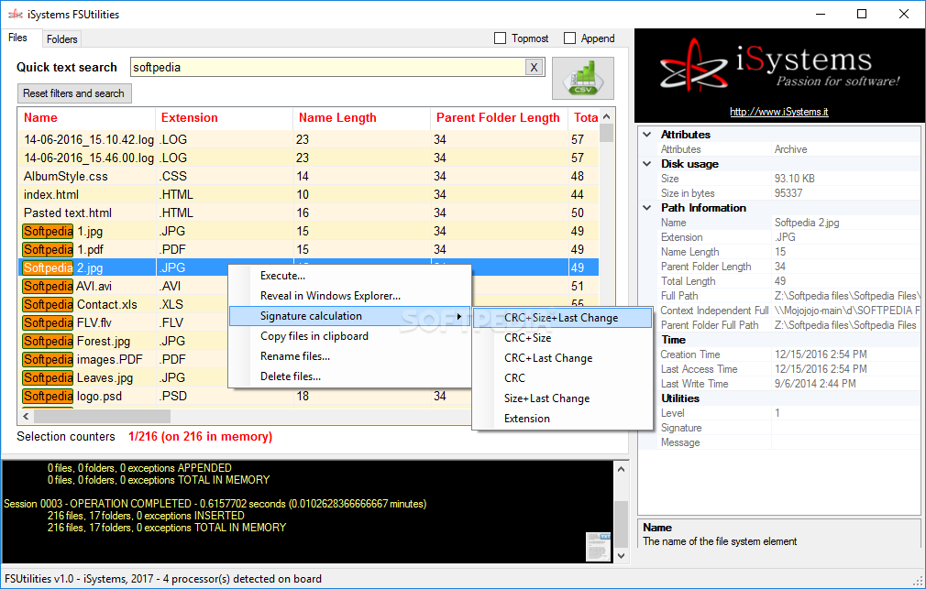Click Reset filters and search button
Screen dimensions: 926x589
[74, 93]
